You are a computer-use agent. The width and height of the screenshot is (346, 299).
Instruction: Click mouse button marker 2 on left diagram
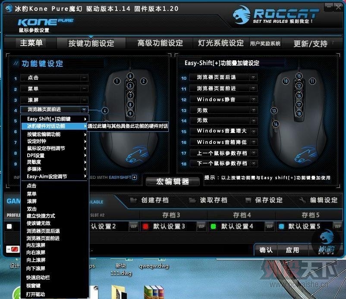tap(144, 81)
